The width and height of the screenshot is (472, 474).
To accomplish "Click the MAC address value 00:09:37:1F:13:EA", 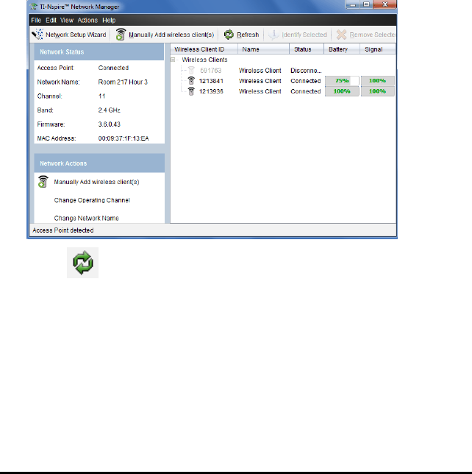I will tap(124, 138).
